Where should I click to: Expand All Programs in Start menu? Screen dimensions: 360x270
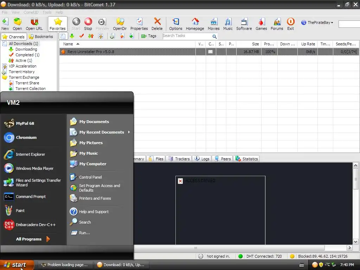pos(33,239)
